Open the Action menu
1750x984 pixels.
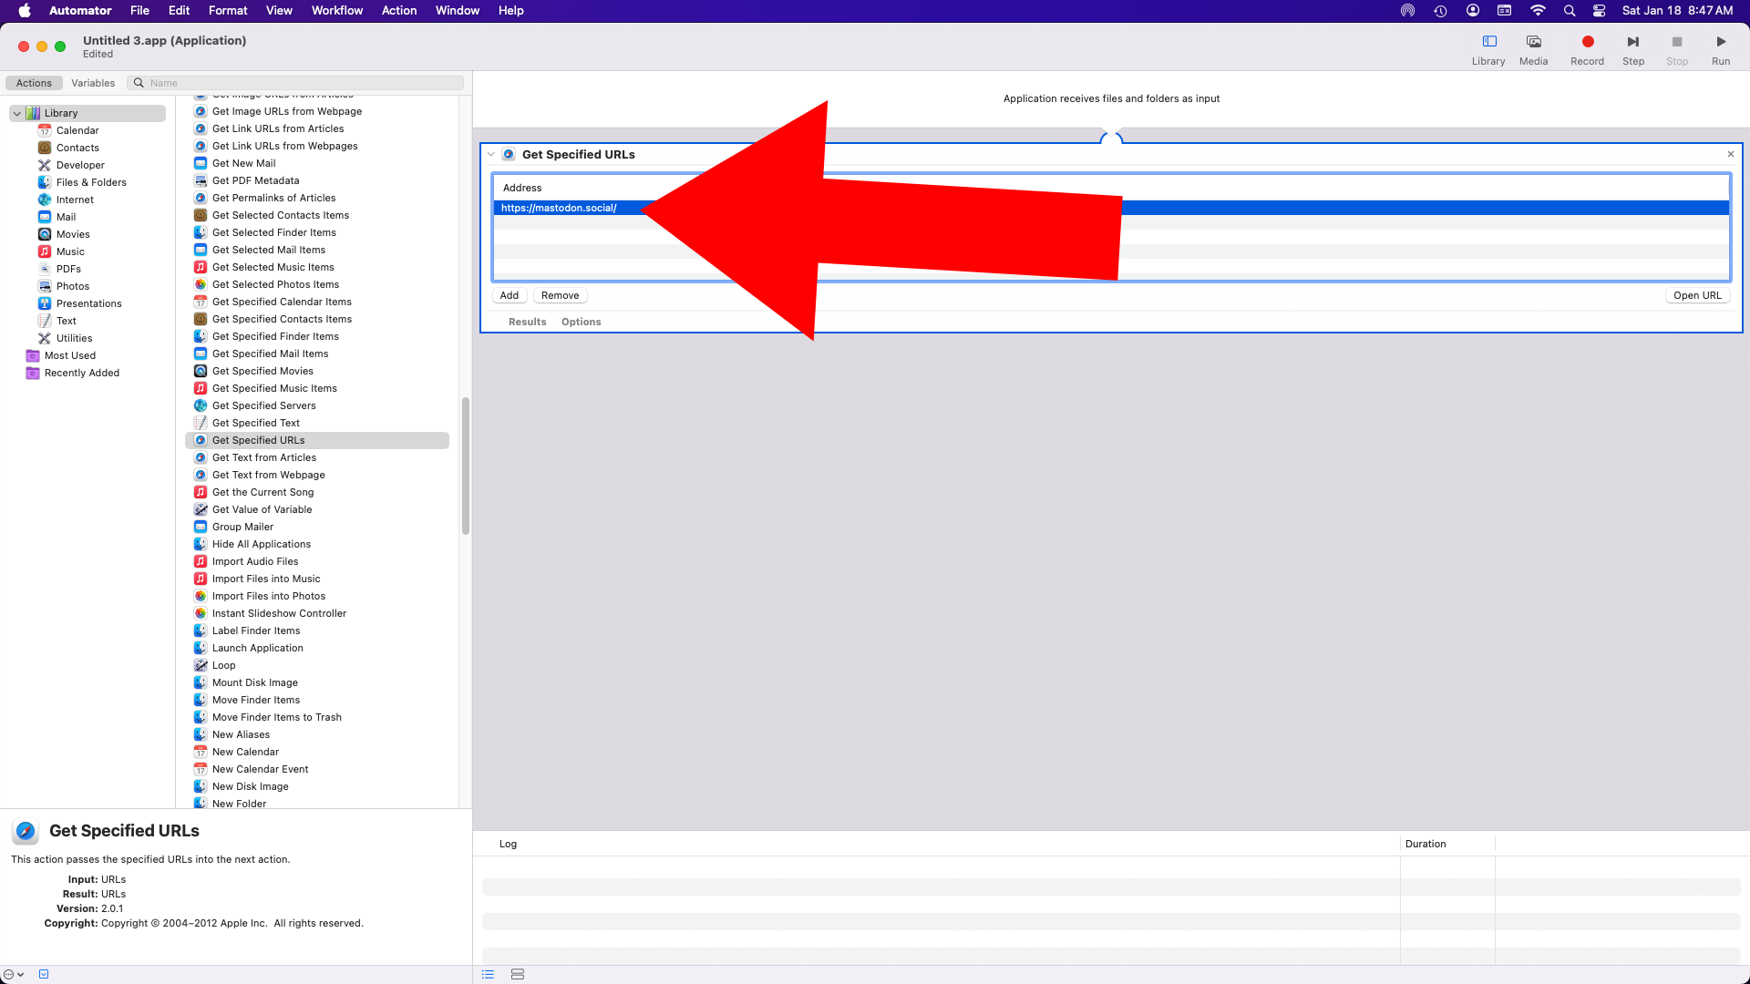click(399, 11)
